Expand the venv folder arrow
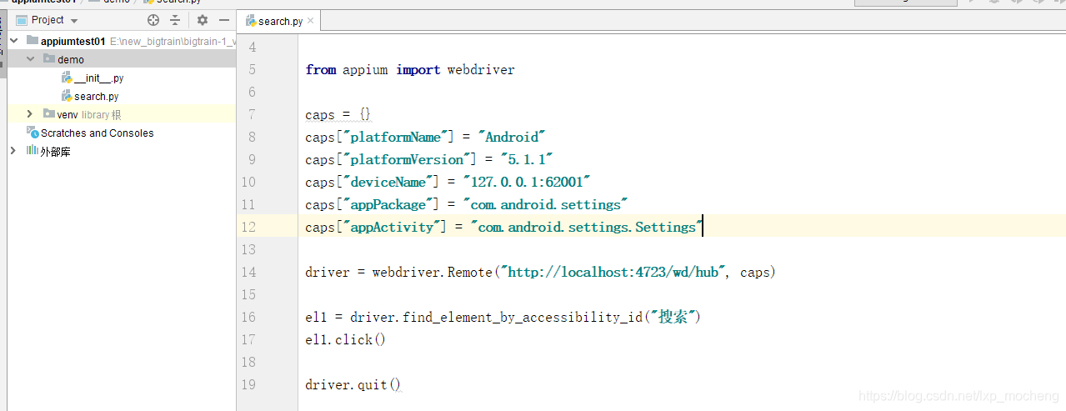This screenshot has width=1066, height=411. click(x=31, y=114)
